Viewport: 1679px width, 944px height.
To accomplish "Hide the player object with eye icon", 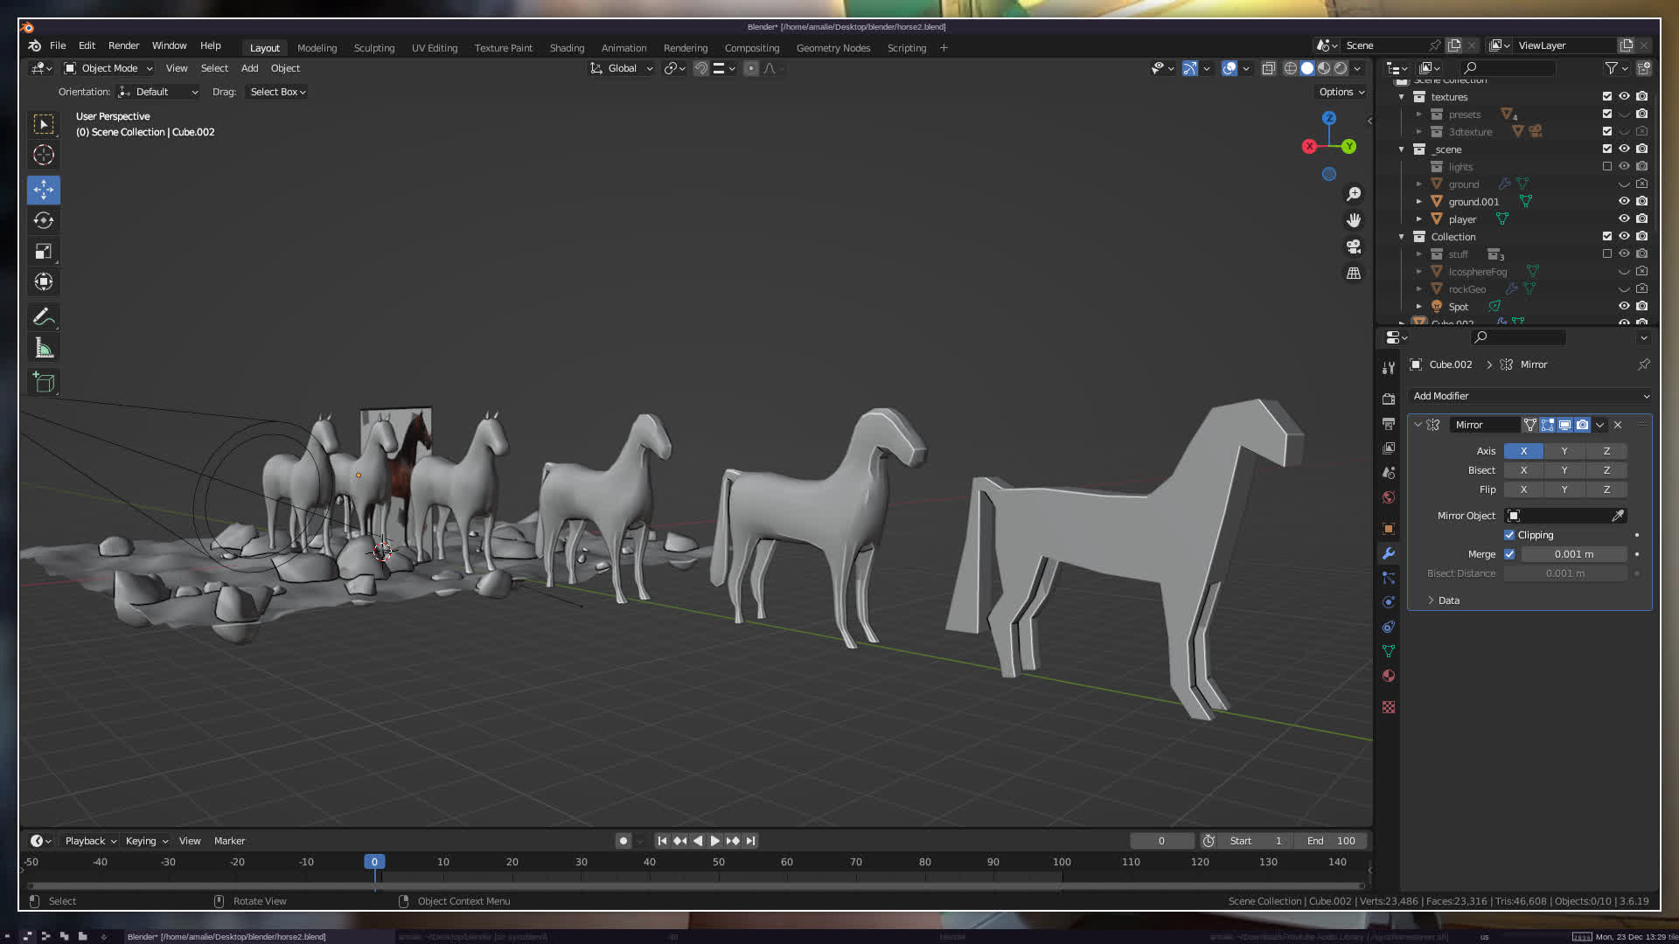I will coord(1624,219).
